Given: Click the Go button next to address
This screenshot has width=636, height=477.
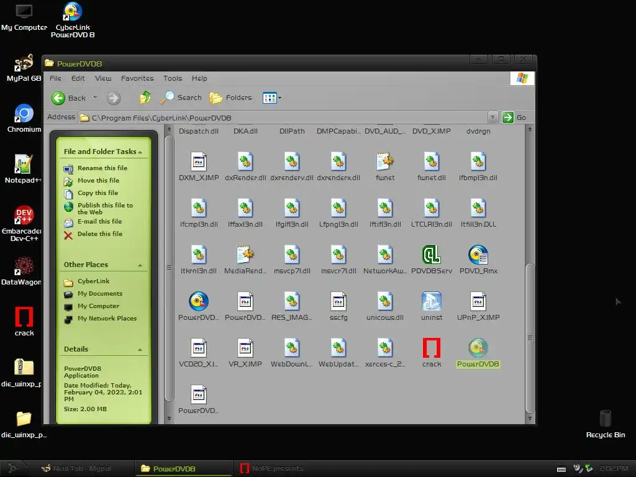Looking at the screenshot, I should tap(514, 117).
